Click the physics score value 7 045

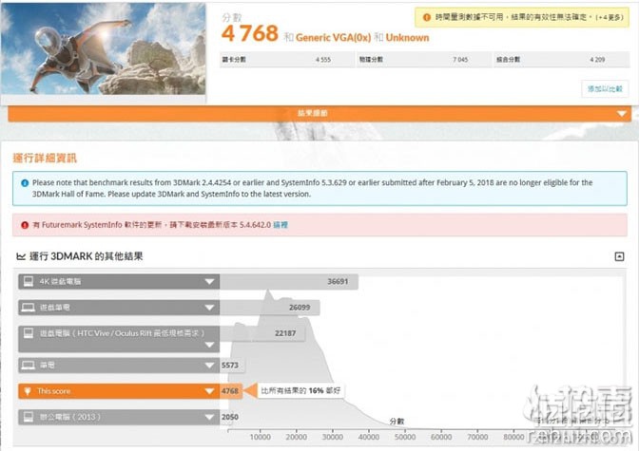(x=460, y=60)
